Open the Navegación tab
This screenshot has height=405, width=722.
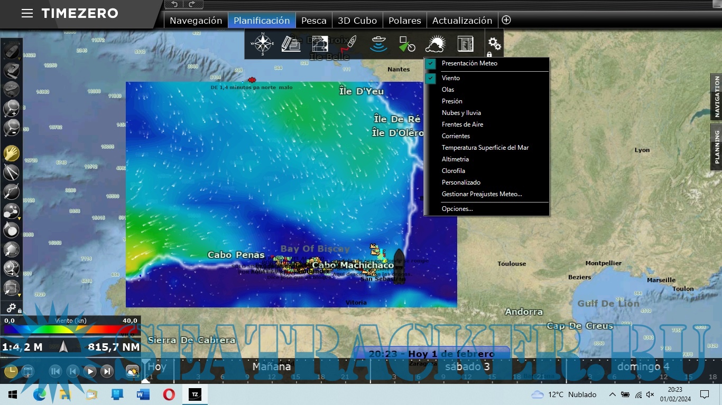click(195, 20)
